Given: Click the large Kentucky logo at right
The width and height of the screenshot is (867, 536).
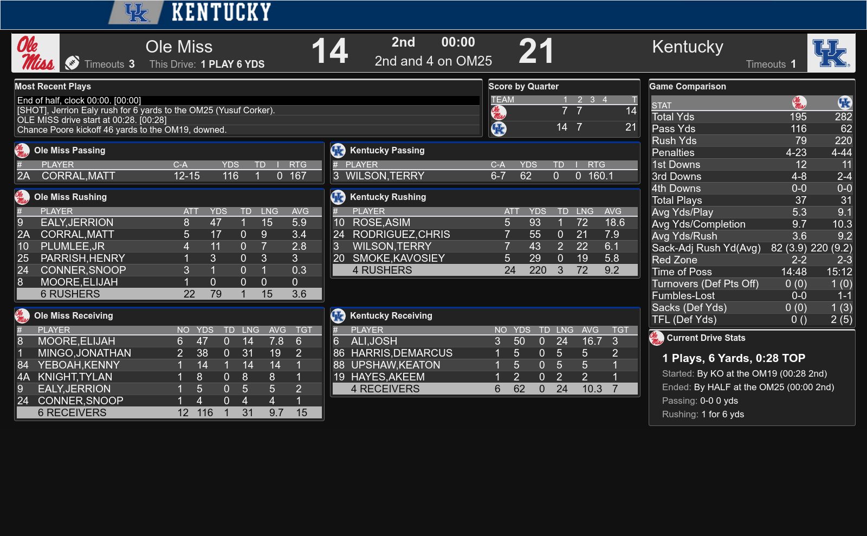Looking at the screenshot, I should (831, 53).
